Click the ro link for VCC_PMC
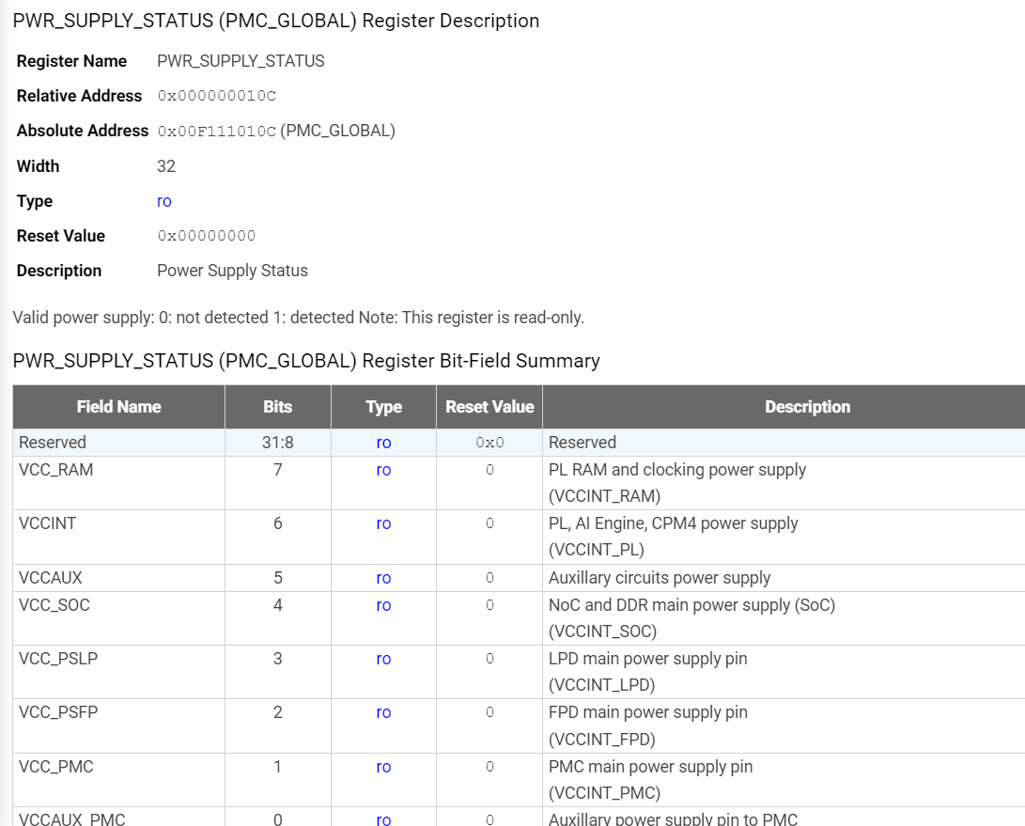Screen dimensions: 1025x826 [x=382, y=767]
